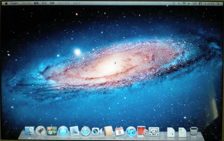Launch iTunes from the Dock
The image size is (224, 141).
[131, 131]
